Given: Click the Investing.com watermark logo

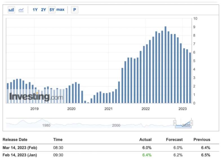Looking at the screenshot, I should coord(36,97).
